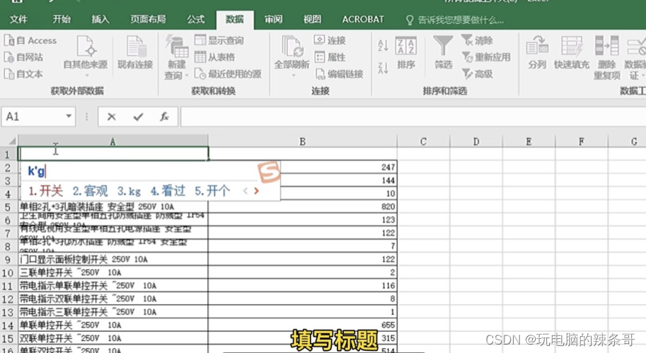Screen dimensions: 646x353
Task: Click cell 三联单控开关 ~250V 10A
Action: [113, 273]
